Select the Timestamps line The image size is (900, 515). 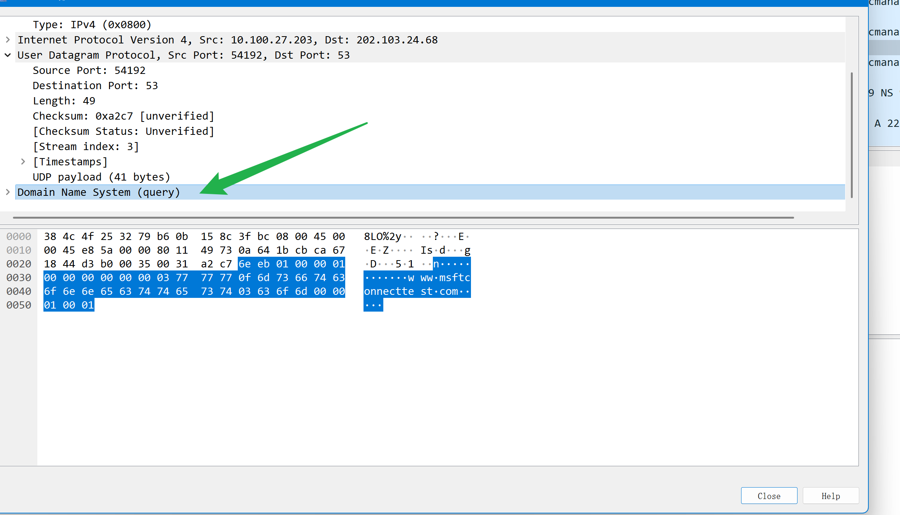pos(70,162)
